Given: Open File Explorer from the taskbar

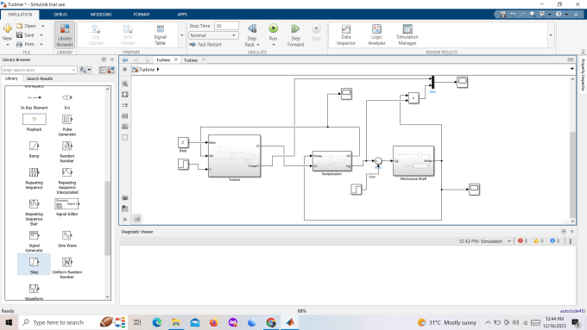Looking at the screenshot, I should click(175, 322).
